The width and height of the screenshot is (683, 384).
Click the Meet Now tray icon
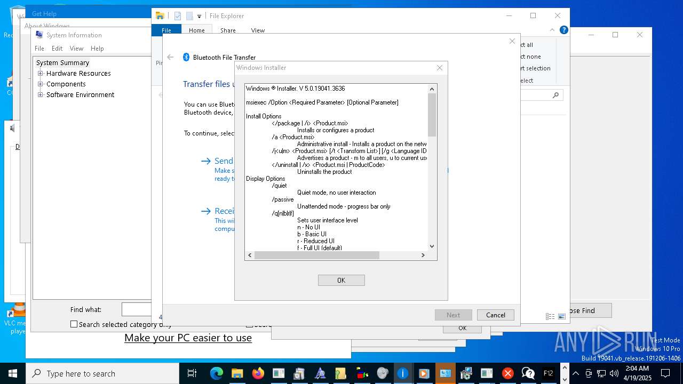pyautogui.click(x=589, y=373)
